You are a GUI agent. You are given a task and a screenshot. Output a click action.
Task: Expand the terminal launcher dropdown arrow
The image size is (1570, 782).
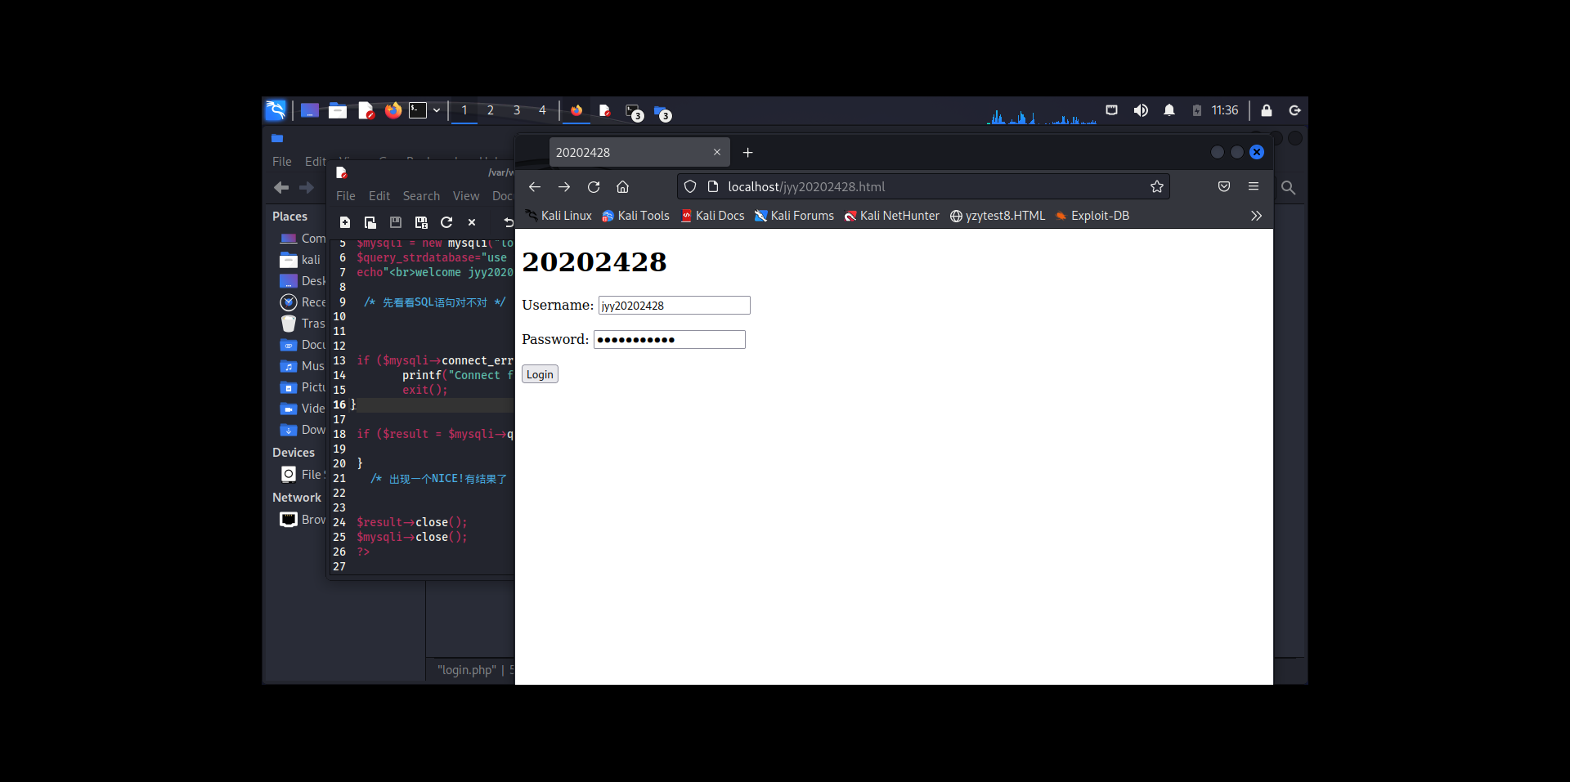point(437,110)
